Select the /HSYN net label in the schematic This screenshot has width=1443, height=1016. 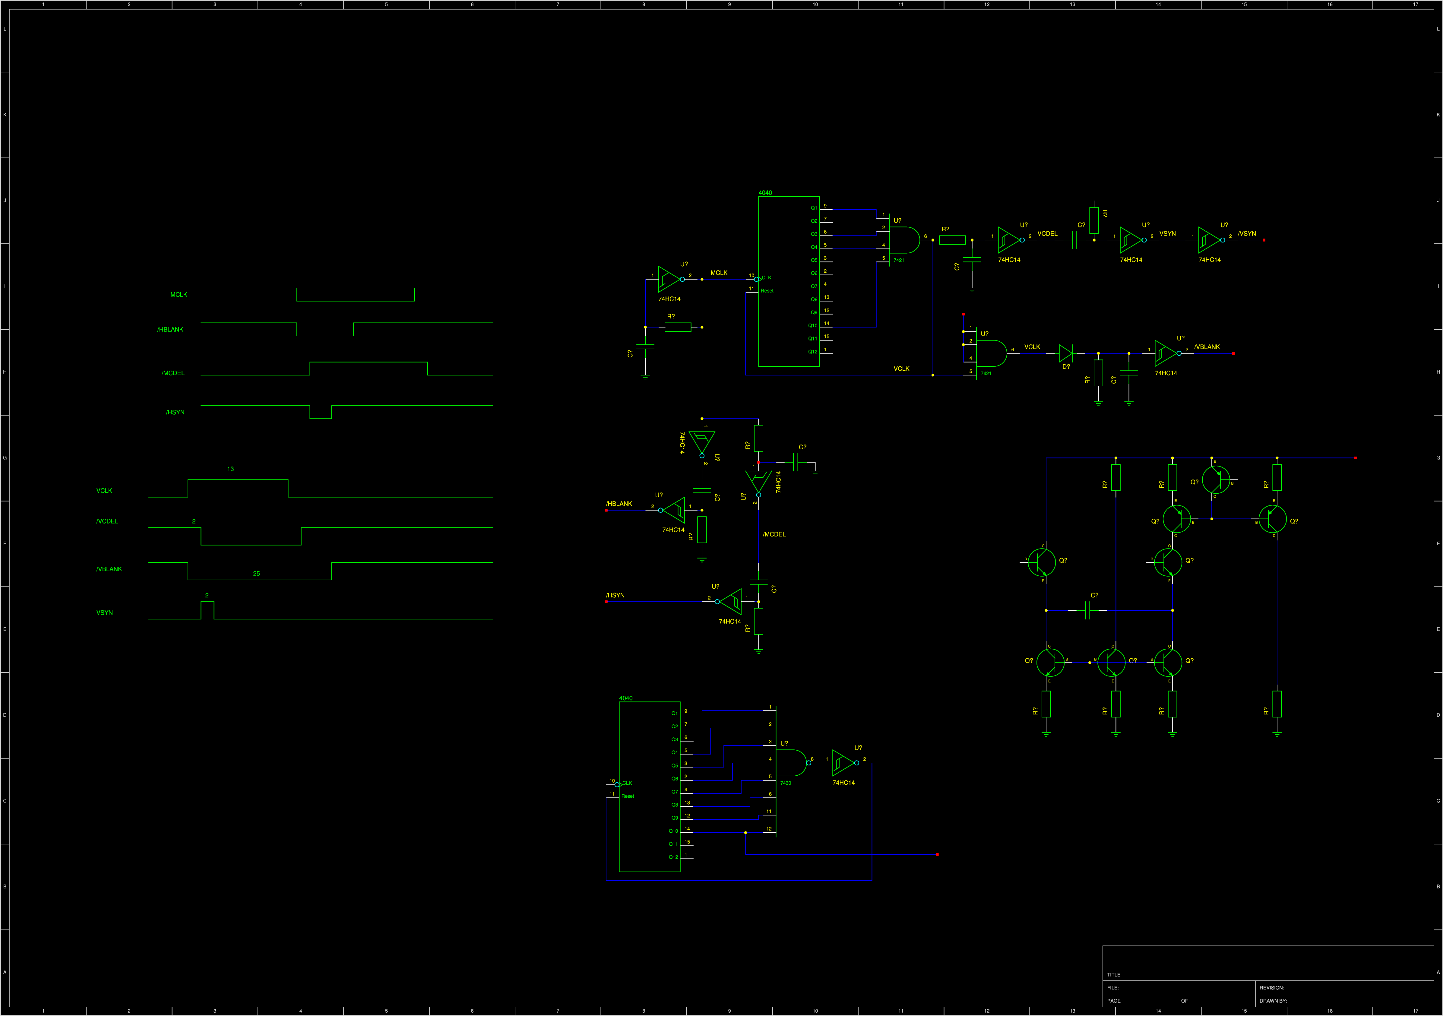[x=615, y=595]
